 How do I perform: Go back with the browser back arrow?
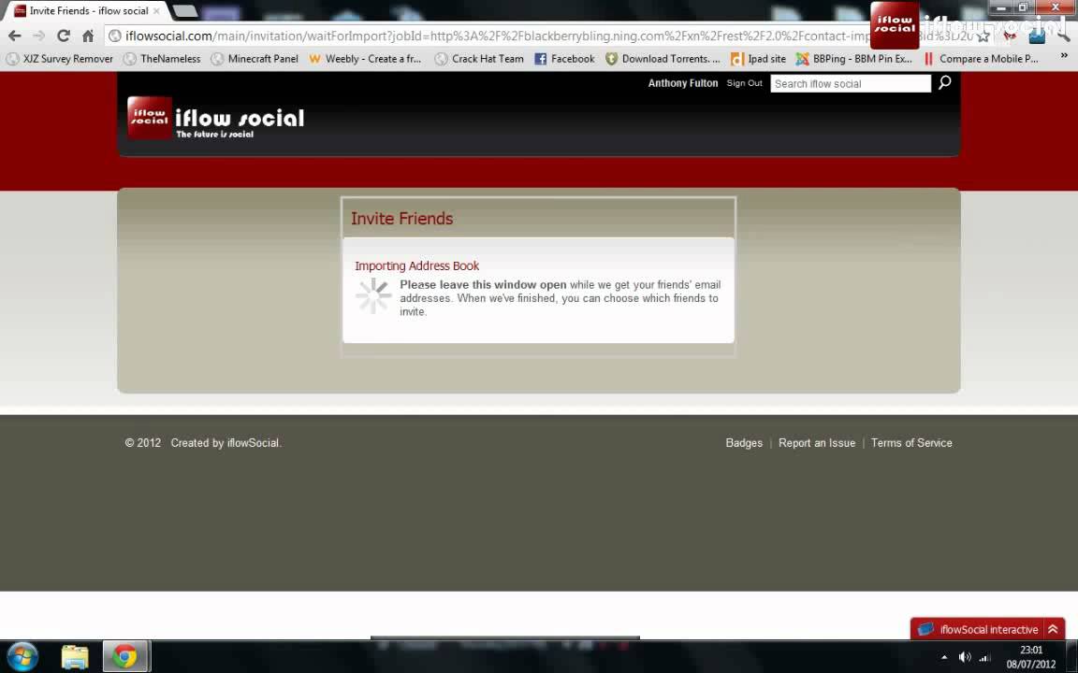14,36
